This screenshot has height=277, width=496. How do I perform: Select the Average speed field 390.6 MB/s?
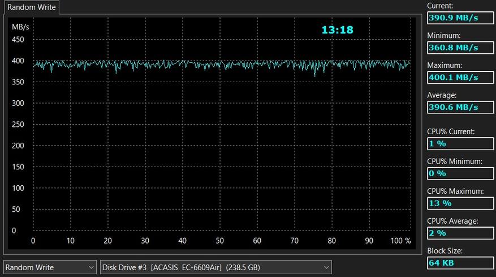[x=460, y=107]
